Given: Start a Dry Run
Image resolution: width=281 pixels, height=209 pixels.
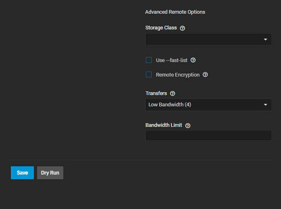Looking at the screenshot, I should pos(50,173).
